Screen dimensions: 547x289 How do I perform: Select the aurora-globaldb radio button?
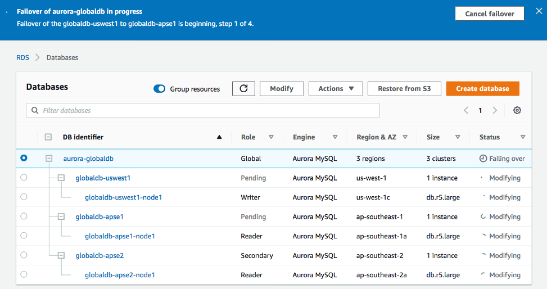tap(24, 158)
